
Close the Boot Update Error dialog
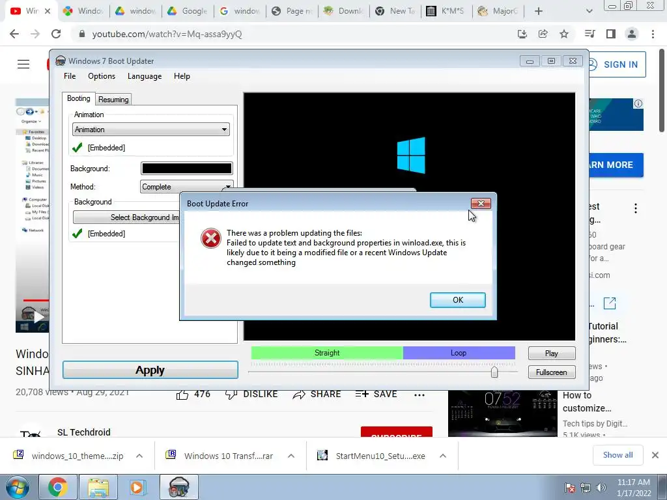tap(481, 203)
